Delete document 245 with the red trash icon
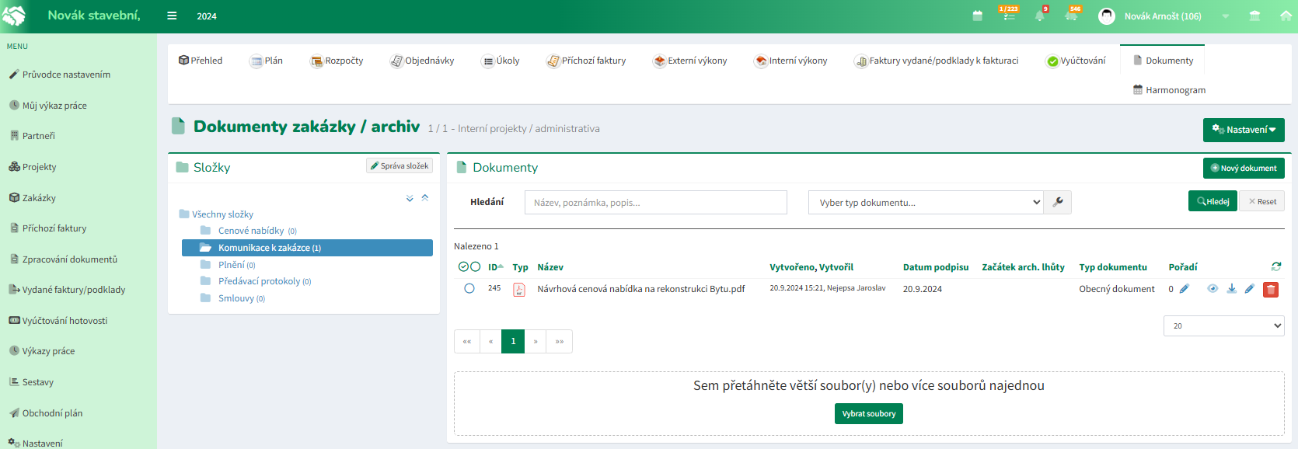Screen dimensions: 1298x449 pos(1271,290)
